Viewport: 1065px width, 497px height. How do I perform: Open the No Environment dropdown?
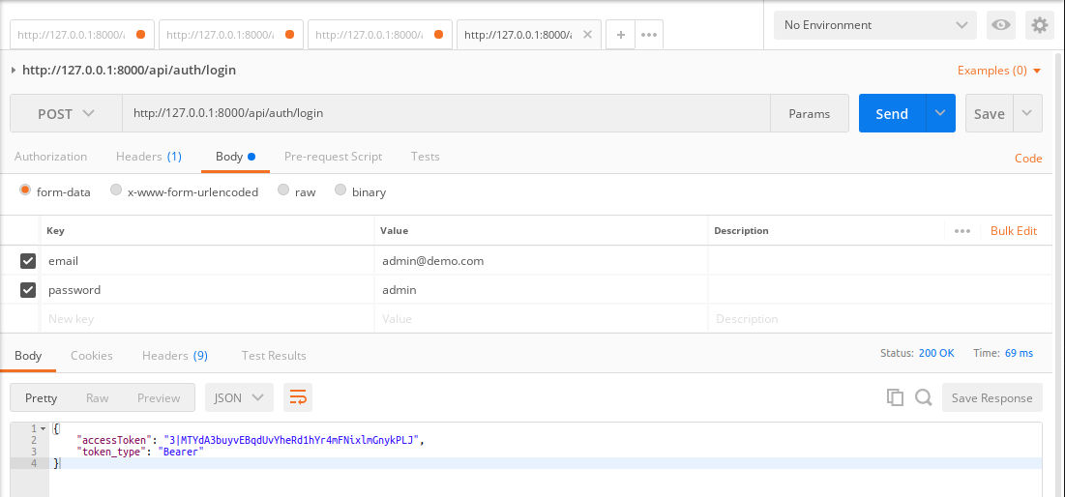click(878, 25)
